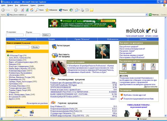Viewport: 167px width, 121px height.
Task: Open the Избранное menu in menu bar
Action: [x=24, y=5]
